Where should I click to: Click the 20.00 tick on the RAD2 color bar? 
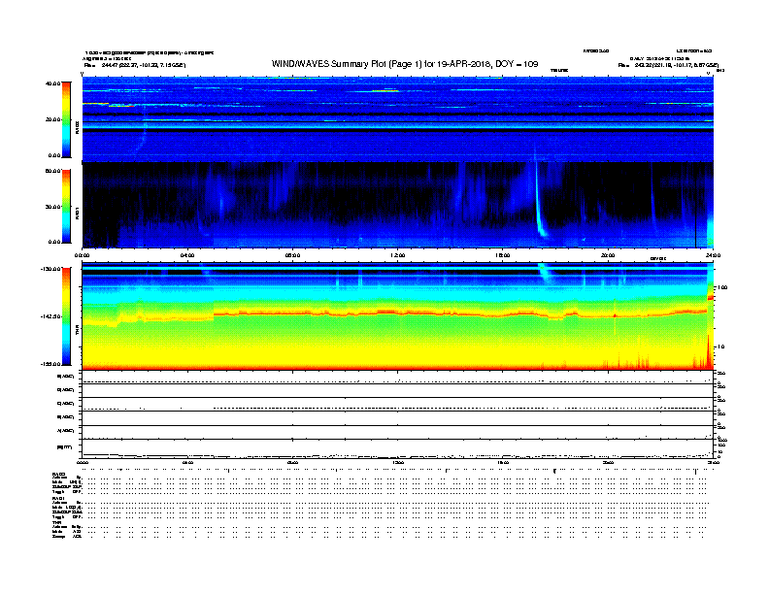point(52,119)
